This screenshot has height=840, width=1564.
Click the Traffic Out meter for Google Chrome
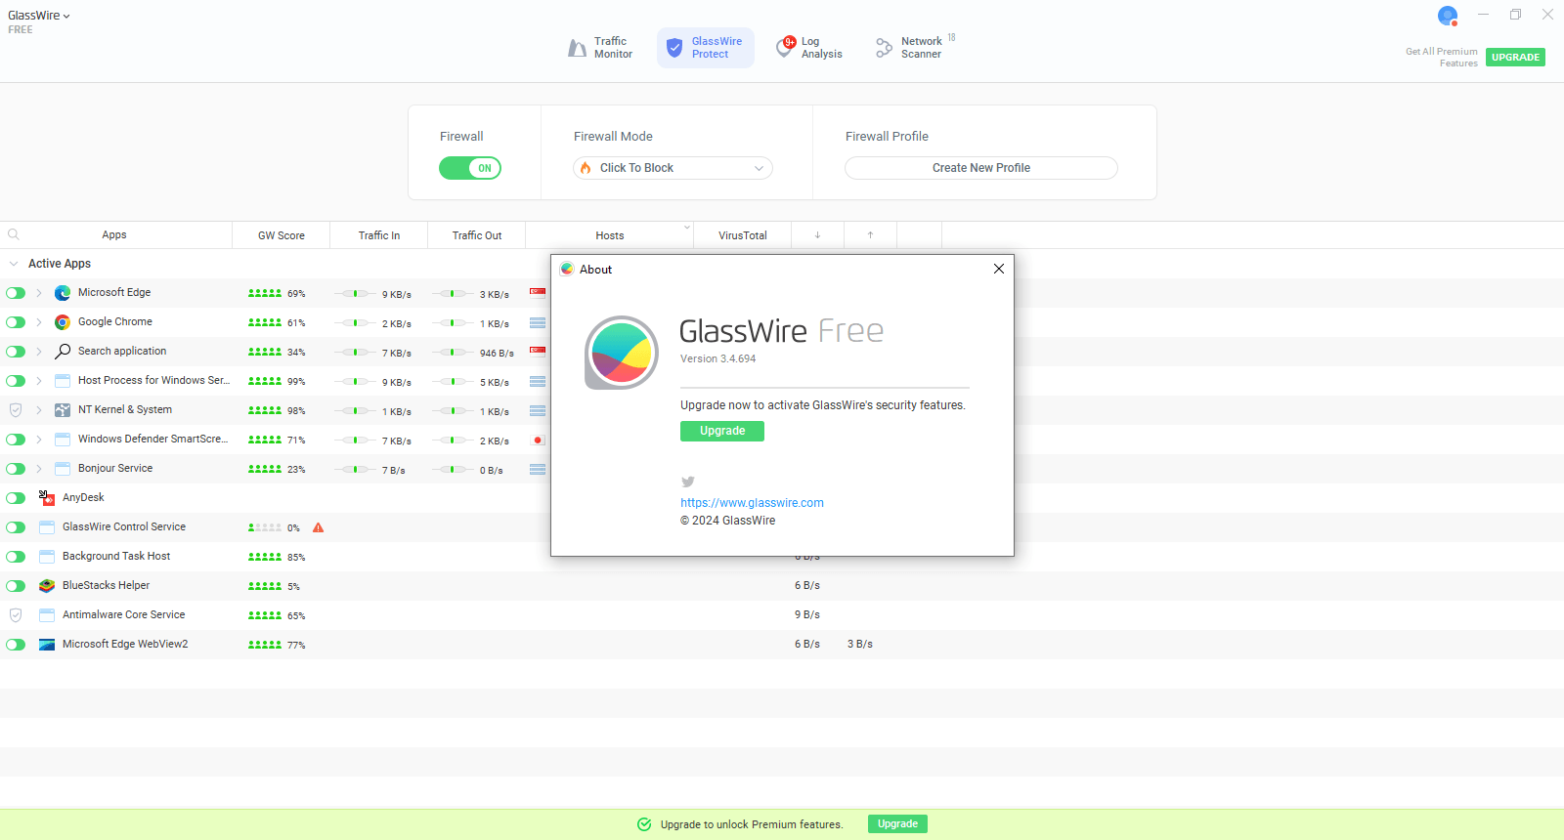click(x=453, y=322)
